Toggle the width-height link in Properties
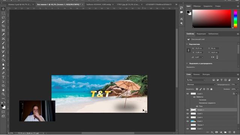This screenshot has height=135, width=240. (x=189, y=50)
